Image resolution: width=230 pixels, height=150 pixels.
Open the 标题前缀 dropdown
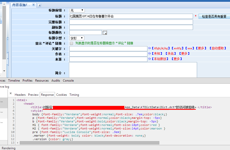pos(77,10)
